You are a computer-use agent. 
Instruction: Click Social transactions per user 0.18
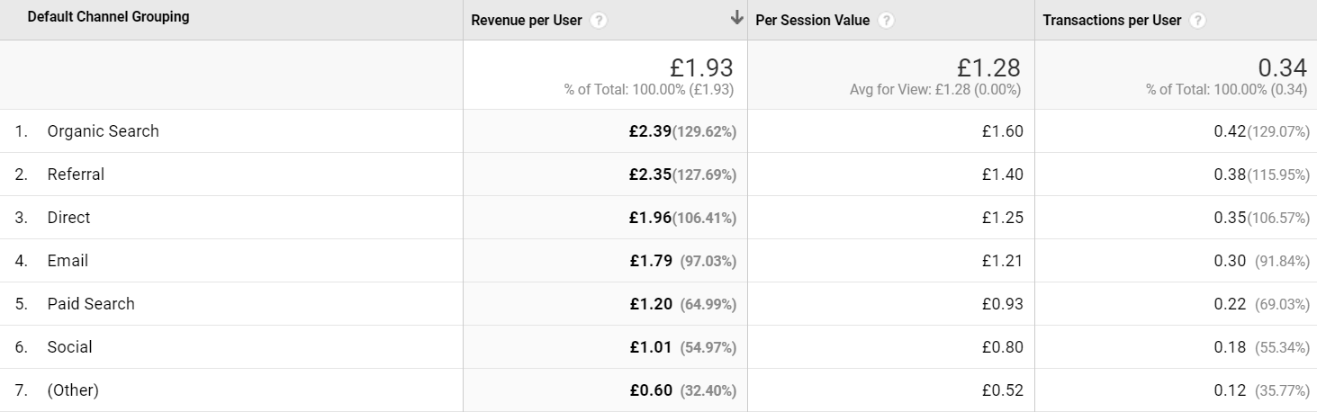[x=1230, y=347]
